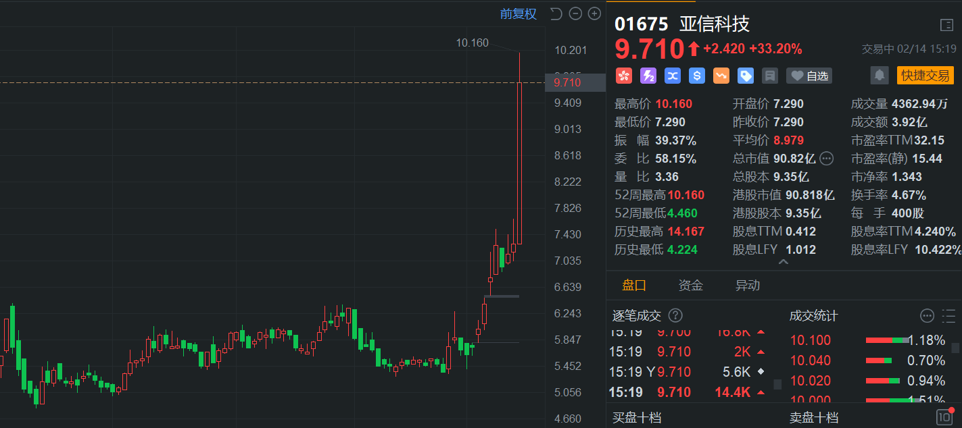The height and width of the screenshot is (428, 962).
Task: Click the 10.160 high label on chart
Action: (472, 43)
